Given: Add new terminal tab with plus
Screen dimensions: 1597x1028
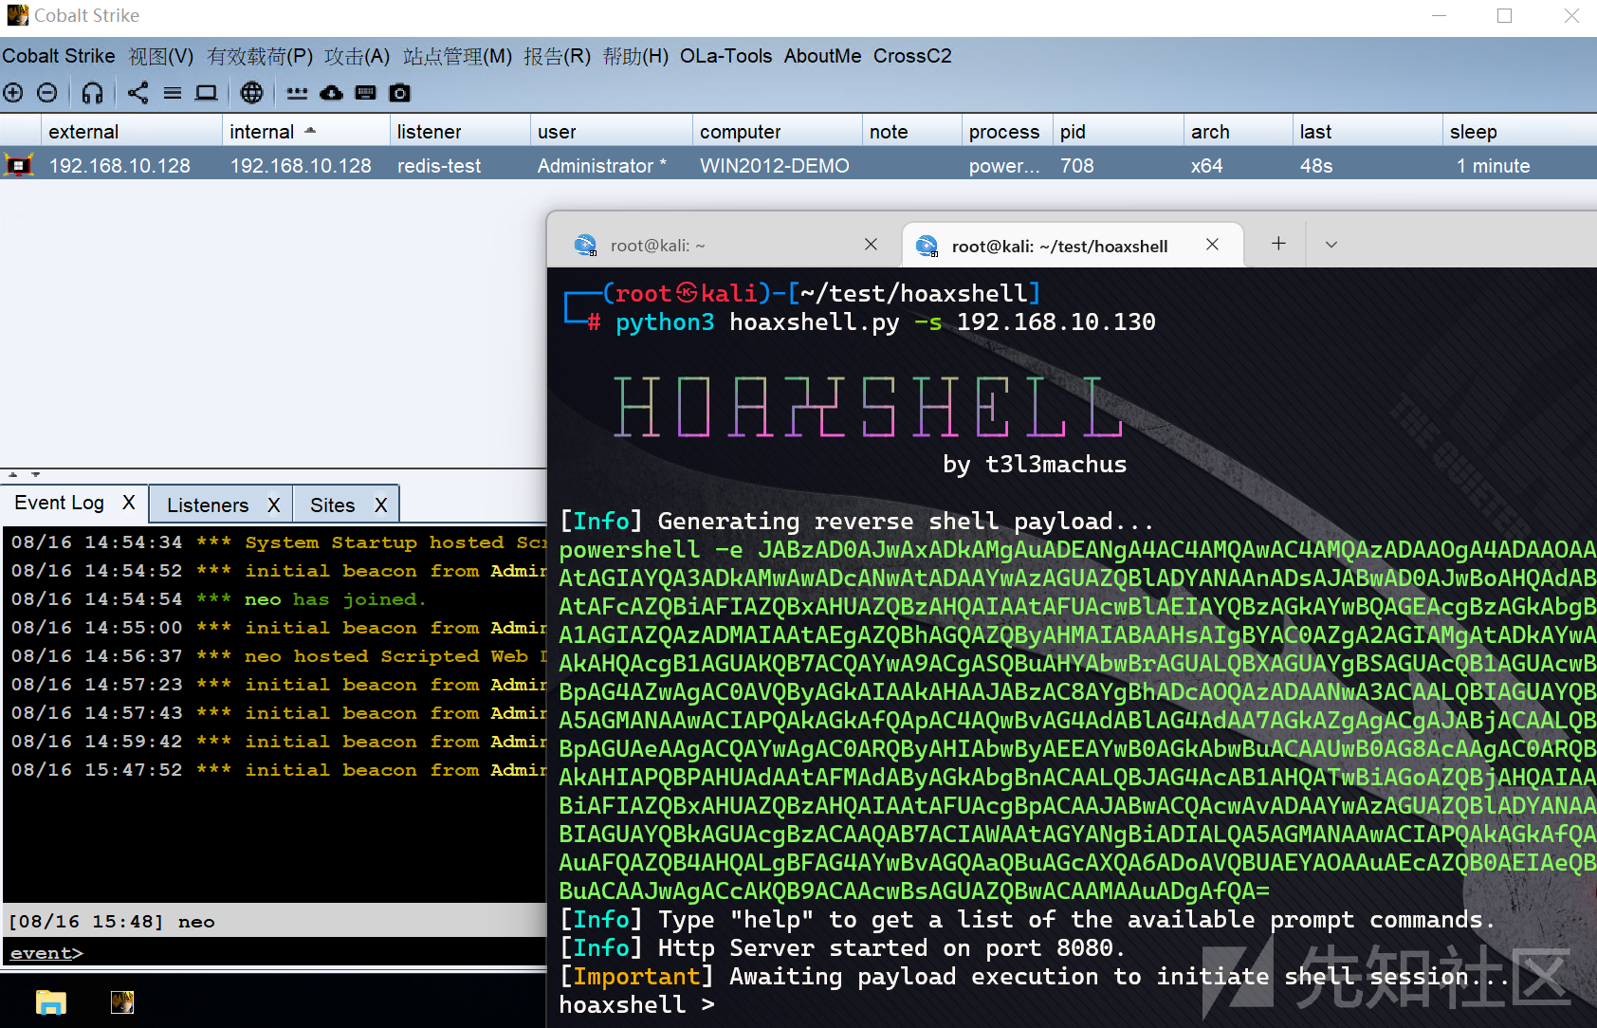Looking at the screenshot, I should (1278, 244).
